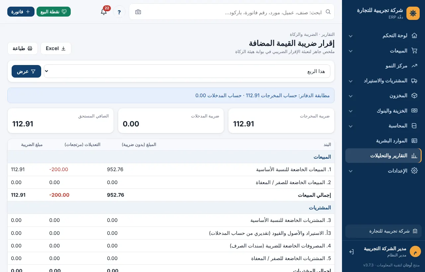This screenshot has width=425, height=272.
Task: Click the home icon of لوحة التحكم
Action: click(414, 35)
